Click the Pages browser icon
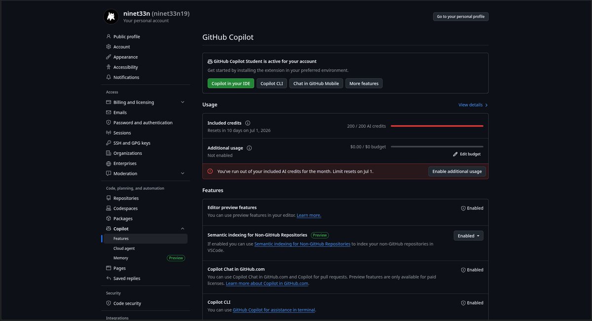 tap(109, 268)
